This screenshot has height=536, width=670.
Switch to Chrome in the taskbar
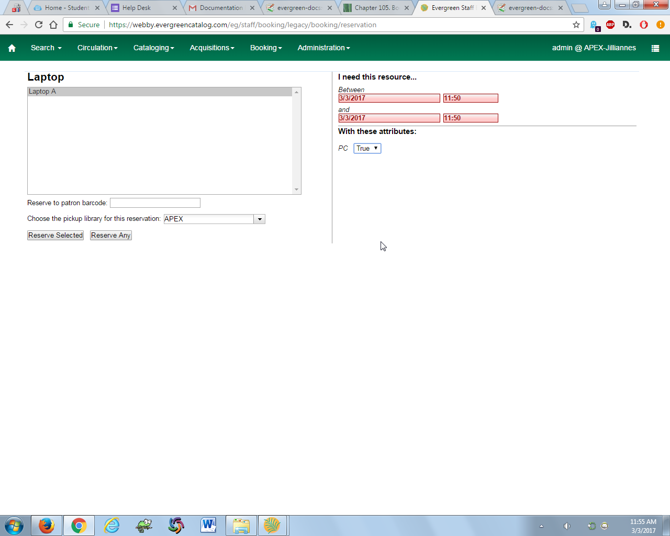(79, 525)
